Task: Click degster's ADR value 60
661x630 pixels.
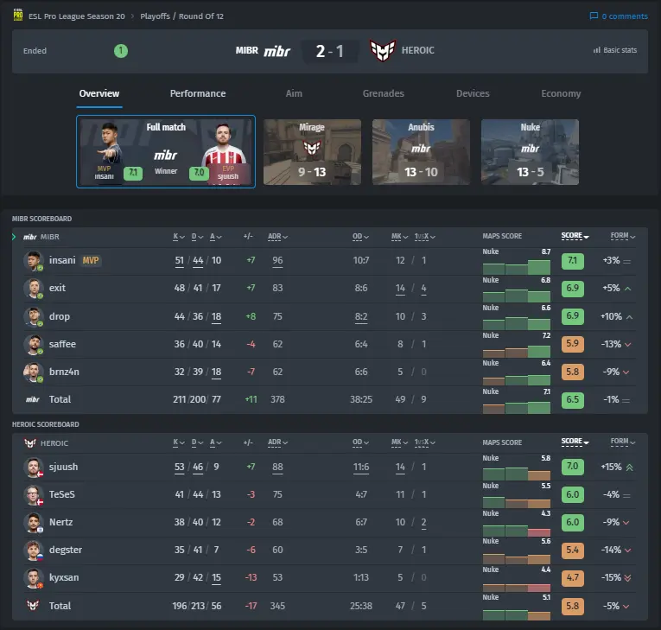Action: click(x=277, y=550)
